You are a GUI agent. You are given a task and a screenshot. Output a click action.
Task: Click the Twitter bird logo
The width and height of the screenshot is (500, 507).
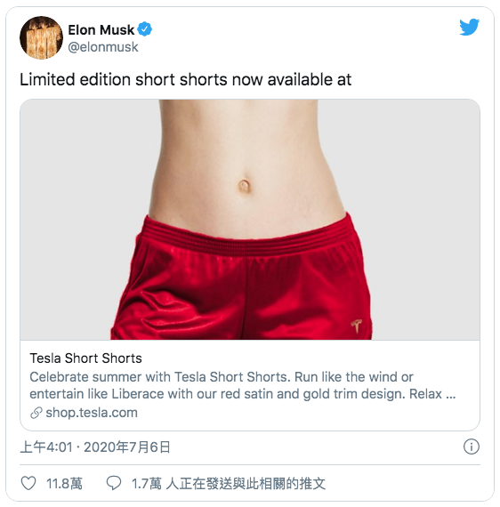point(469,27)
